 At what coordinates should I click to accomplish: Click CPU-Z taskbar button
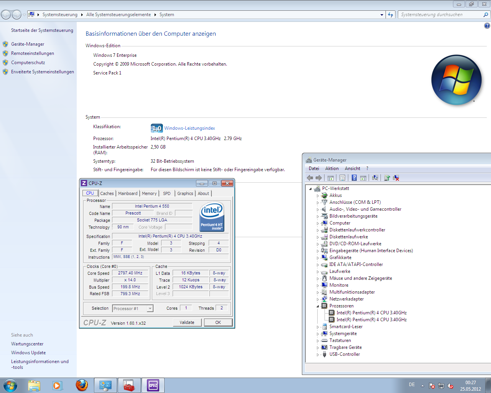153,385
